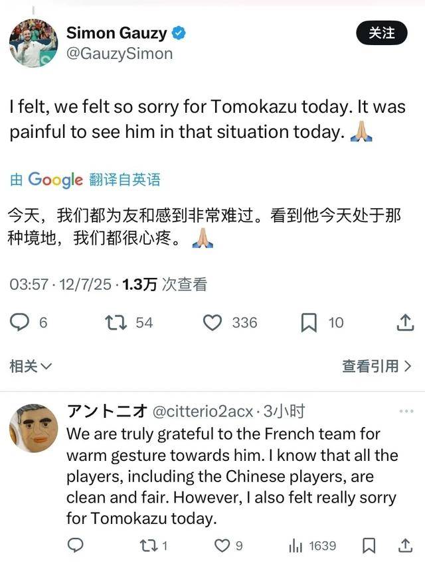Open 查看引用 to view quotes

coord(377,365)
